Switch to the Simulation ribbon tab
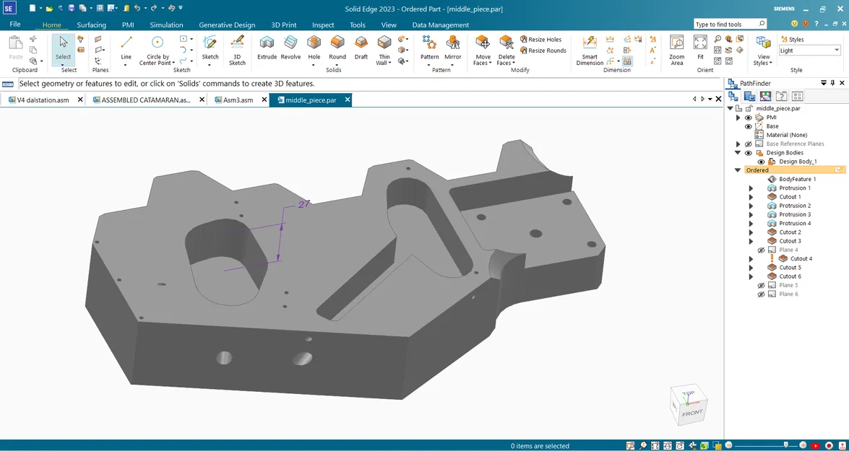The width and height of the screenshot is (849, 451). pos(166,25)
